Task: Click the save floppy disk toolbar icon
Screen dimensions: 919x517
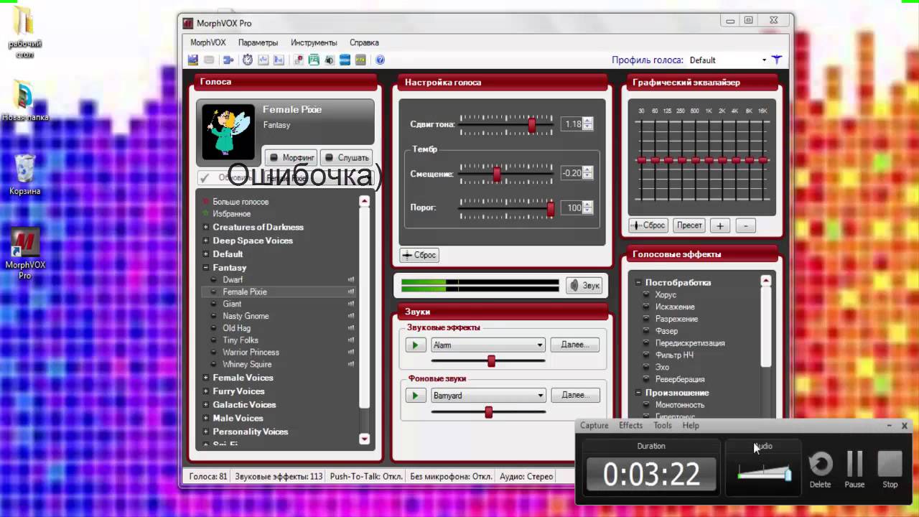Action: point(193,60)
